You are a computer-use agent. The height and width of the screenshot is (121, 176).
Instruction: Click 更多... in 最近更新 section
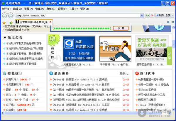pos(124,73)
